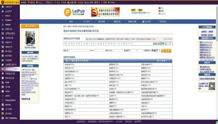Click the QR code image
218x124 pixels.
(212, 86)
